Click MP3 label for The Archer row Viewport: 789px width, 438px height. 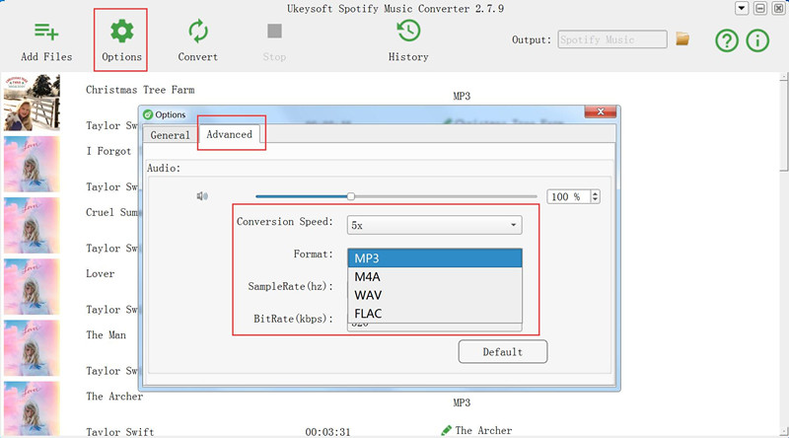462,402
